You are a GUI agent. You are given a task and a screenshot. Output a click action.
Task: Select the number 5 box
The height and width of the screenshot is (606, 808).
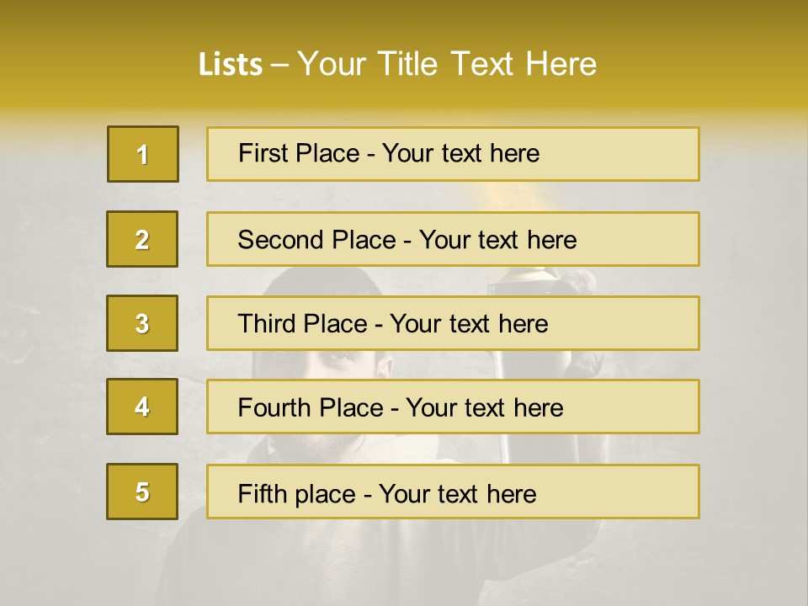pyautogui.click(x=142, y=492)
